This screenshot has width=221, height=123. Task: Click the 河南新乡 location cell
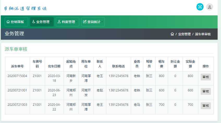(71, 78)
